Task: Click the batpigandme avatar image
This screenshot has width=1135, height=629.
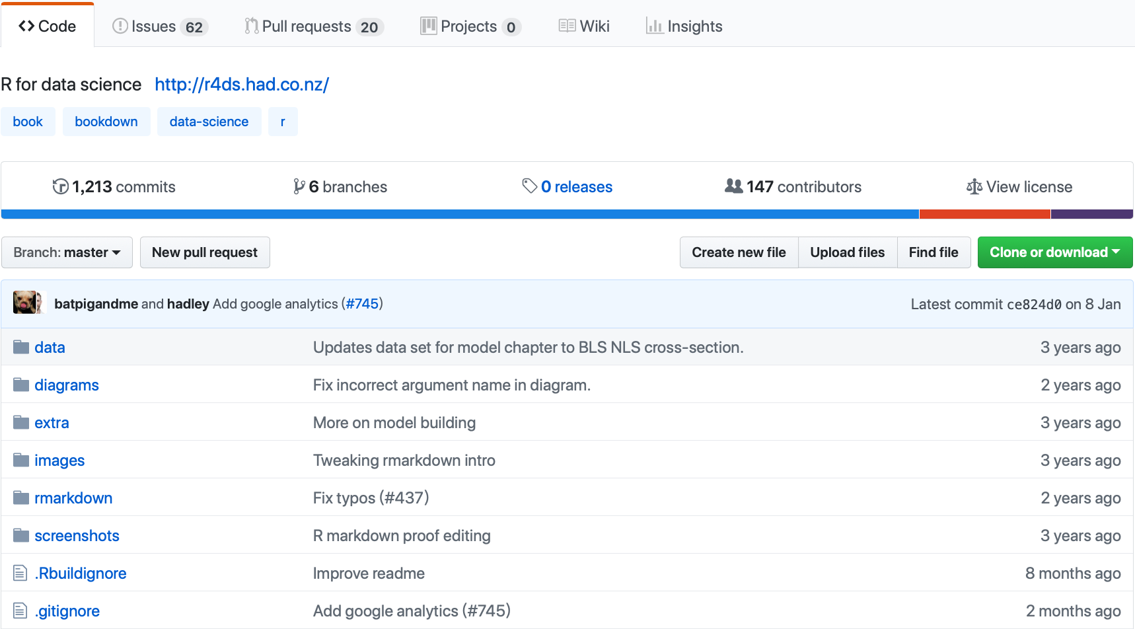Action: tap(25, 303)
